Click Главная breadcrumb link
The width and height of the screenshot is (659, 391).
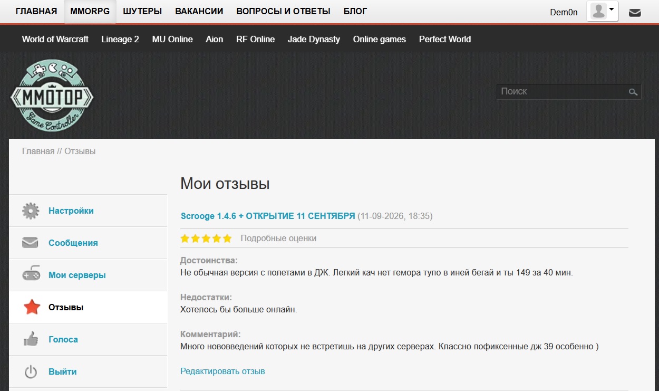[x=38, y=151]
